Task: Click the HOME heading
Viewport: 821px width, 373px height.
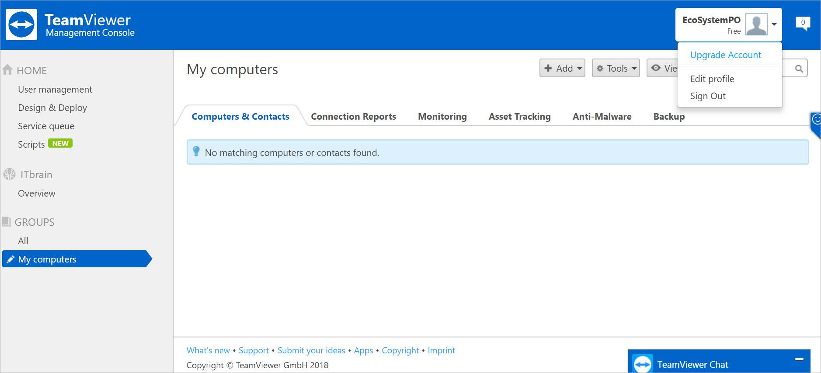Action: point(31,71)
